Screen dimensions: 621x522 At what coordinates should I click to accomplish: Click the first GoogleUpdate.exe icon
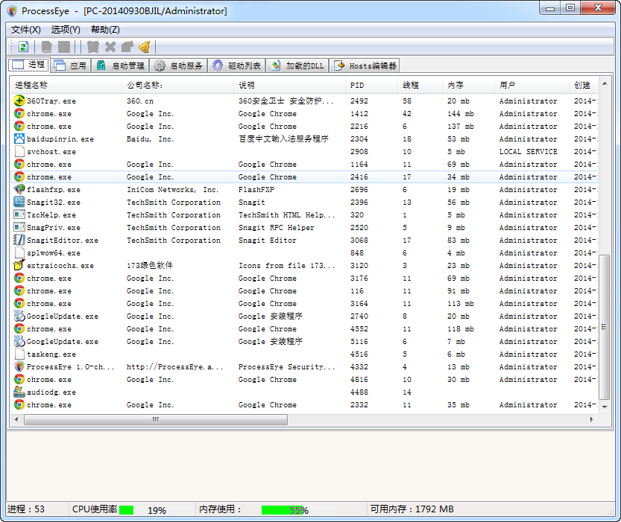[x=19, y=316]
